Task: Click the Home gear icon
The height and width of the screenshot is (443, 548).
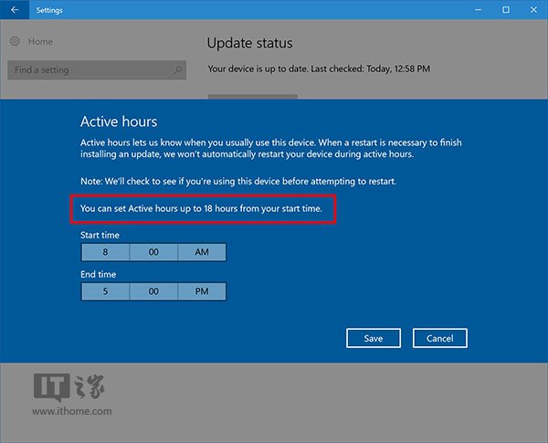Action: [x=15, y=42]
